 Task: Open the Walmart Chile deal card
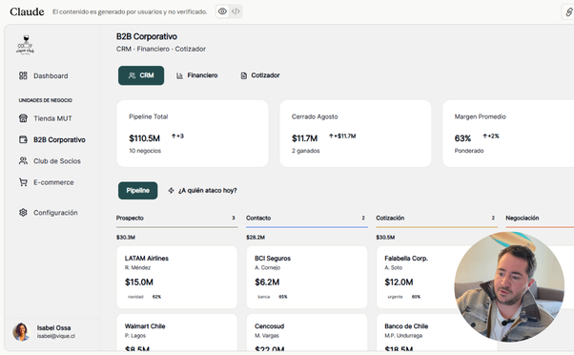point(176,333)
